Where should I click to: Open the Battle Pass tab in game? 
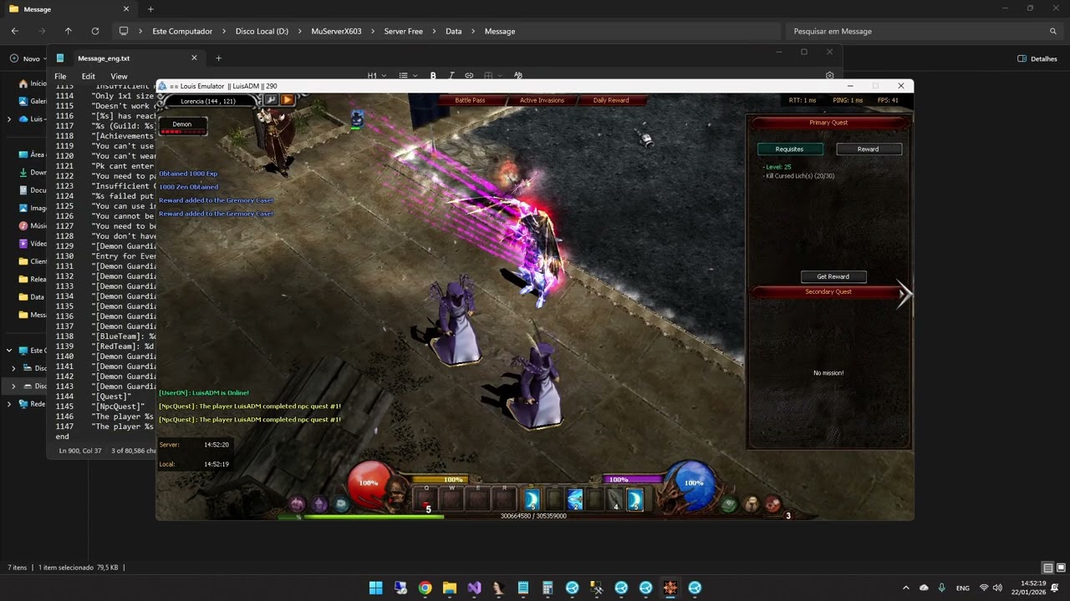click(470, 100)
